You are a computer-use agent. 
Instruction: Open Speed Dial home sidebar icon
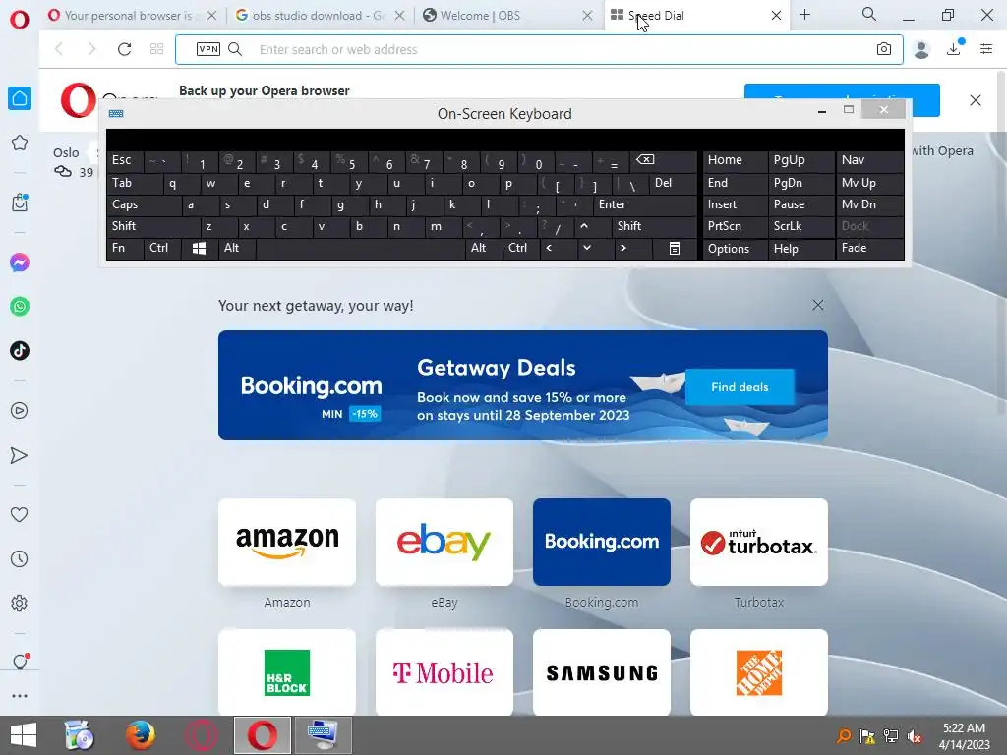tap(20, 98)
